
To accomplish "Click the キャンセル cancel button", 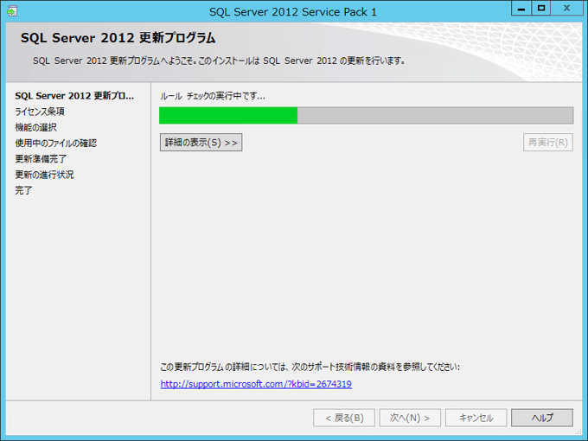I will click(x=476, y=418).
